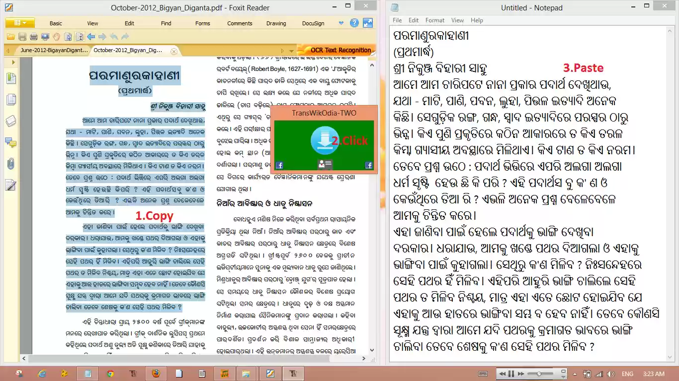
Task: Click the Save icon in Foxit toolbar
Action: (22, 37)
